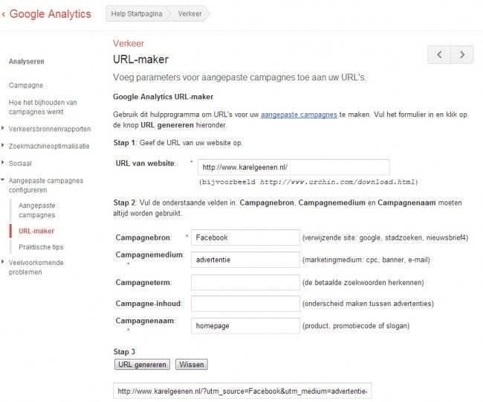Click the Campagne-inhoud label
Screen dimensions: 483x402
[149, 304]
